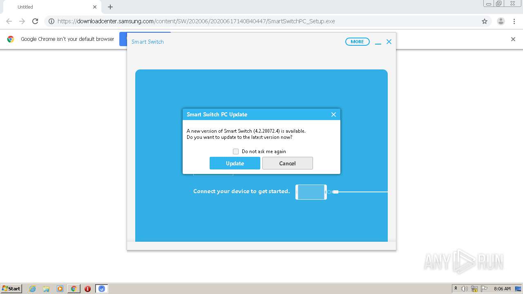Click the Chrome address bar URL
Viewport: 523px width, 294px height.
[x=196, y=21]
